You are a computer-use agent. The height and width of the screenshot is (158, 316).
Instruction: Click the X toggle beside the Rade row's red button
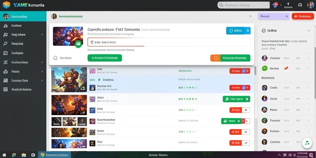[x=246, y=132]
